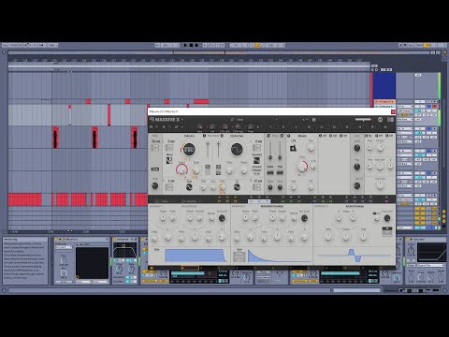Toggle the filter section power button
449x337 pixels.
coord(288,136)
